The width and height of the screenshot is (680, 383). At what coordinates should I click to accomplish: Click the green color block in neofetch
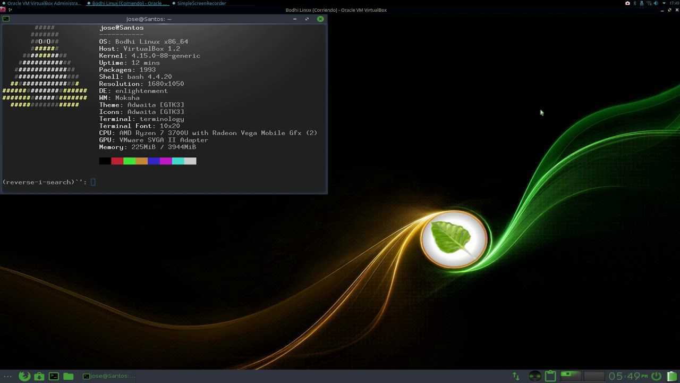pyautogui.click(x=130, y=161)
